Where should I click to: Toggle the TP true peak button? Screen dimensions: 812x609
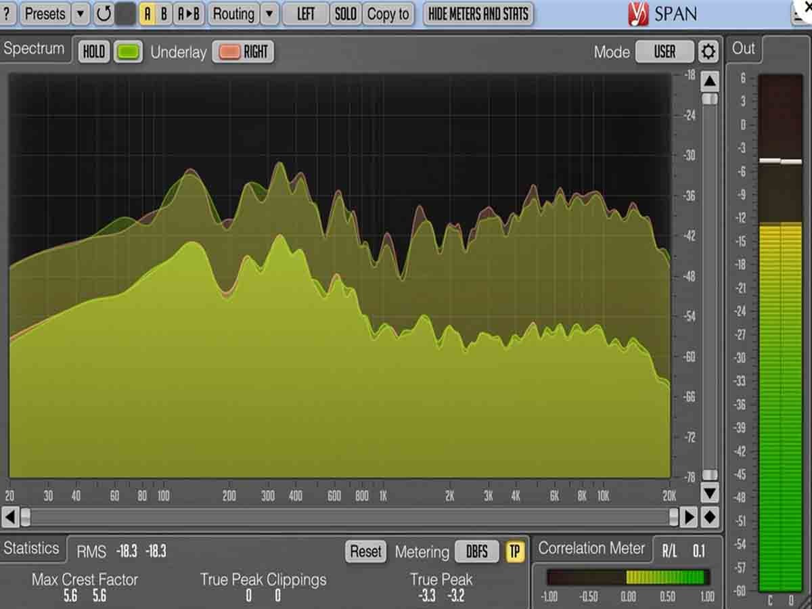(514, 551)
